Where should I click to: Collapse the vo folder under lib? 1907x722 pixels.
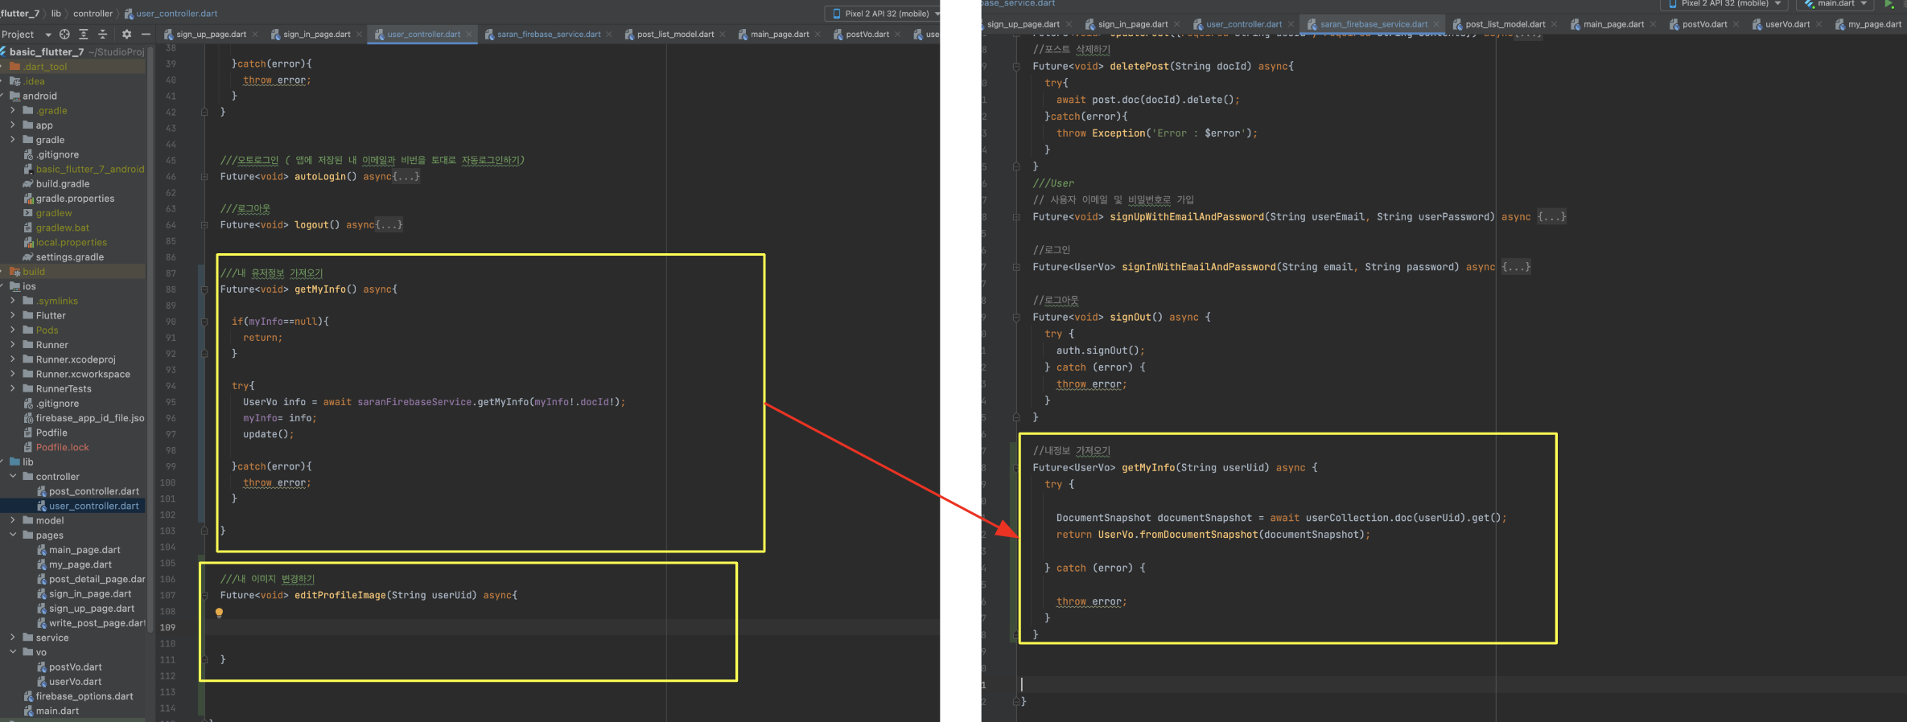click(x=13, y=653)
